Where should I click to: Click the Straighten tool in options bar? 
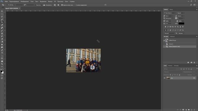[47, 5]
